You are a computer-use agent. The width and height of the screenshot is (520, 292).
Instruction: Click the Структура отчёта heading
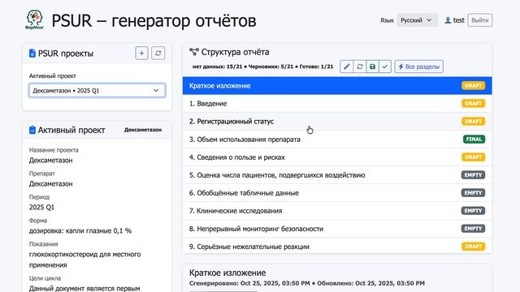[235, 52]
